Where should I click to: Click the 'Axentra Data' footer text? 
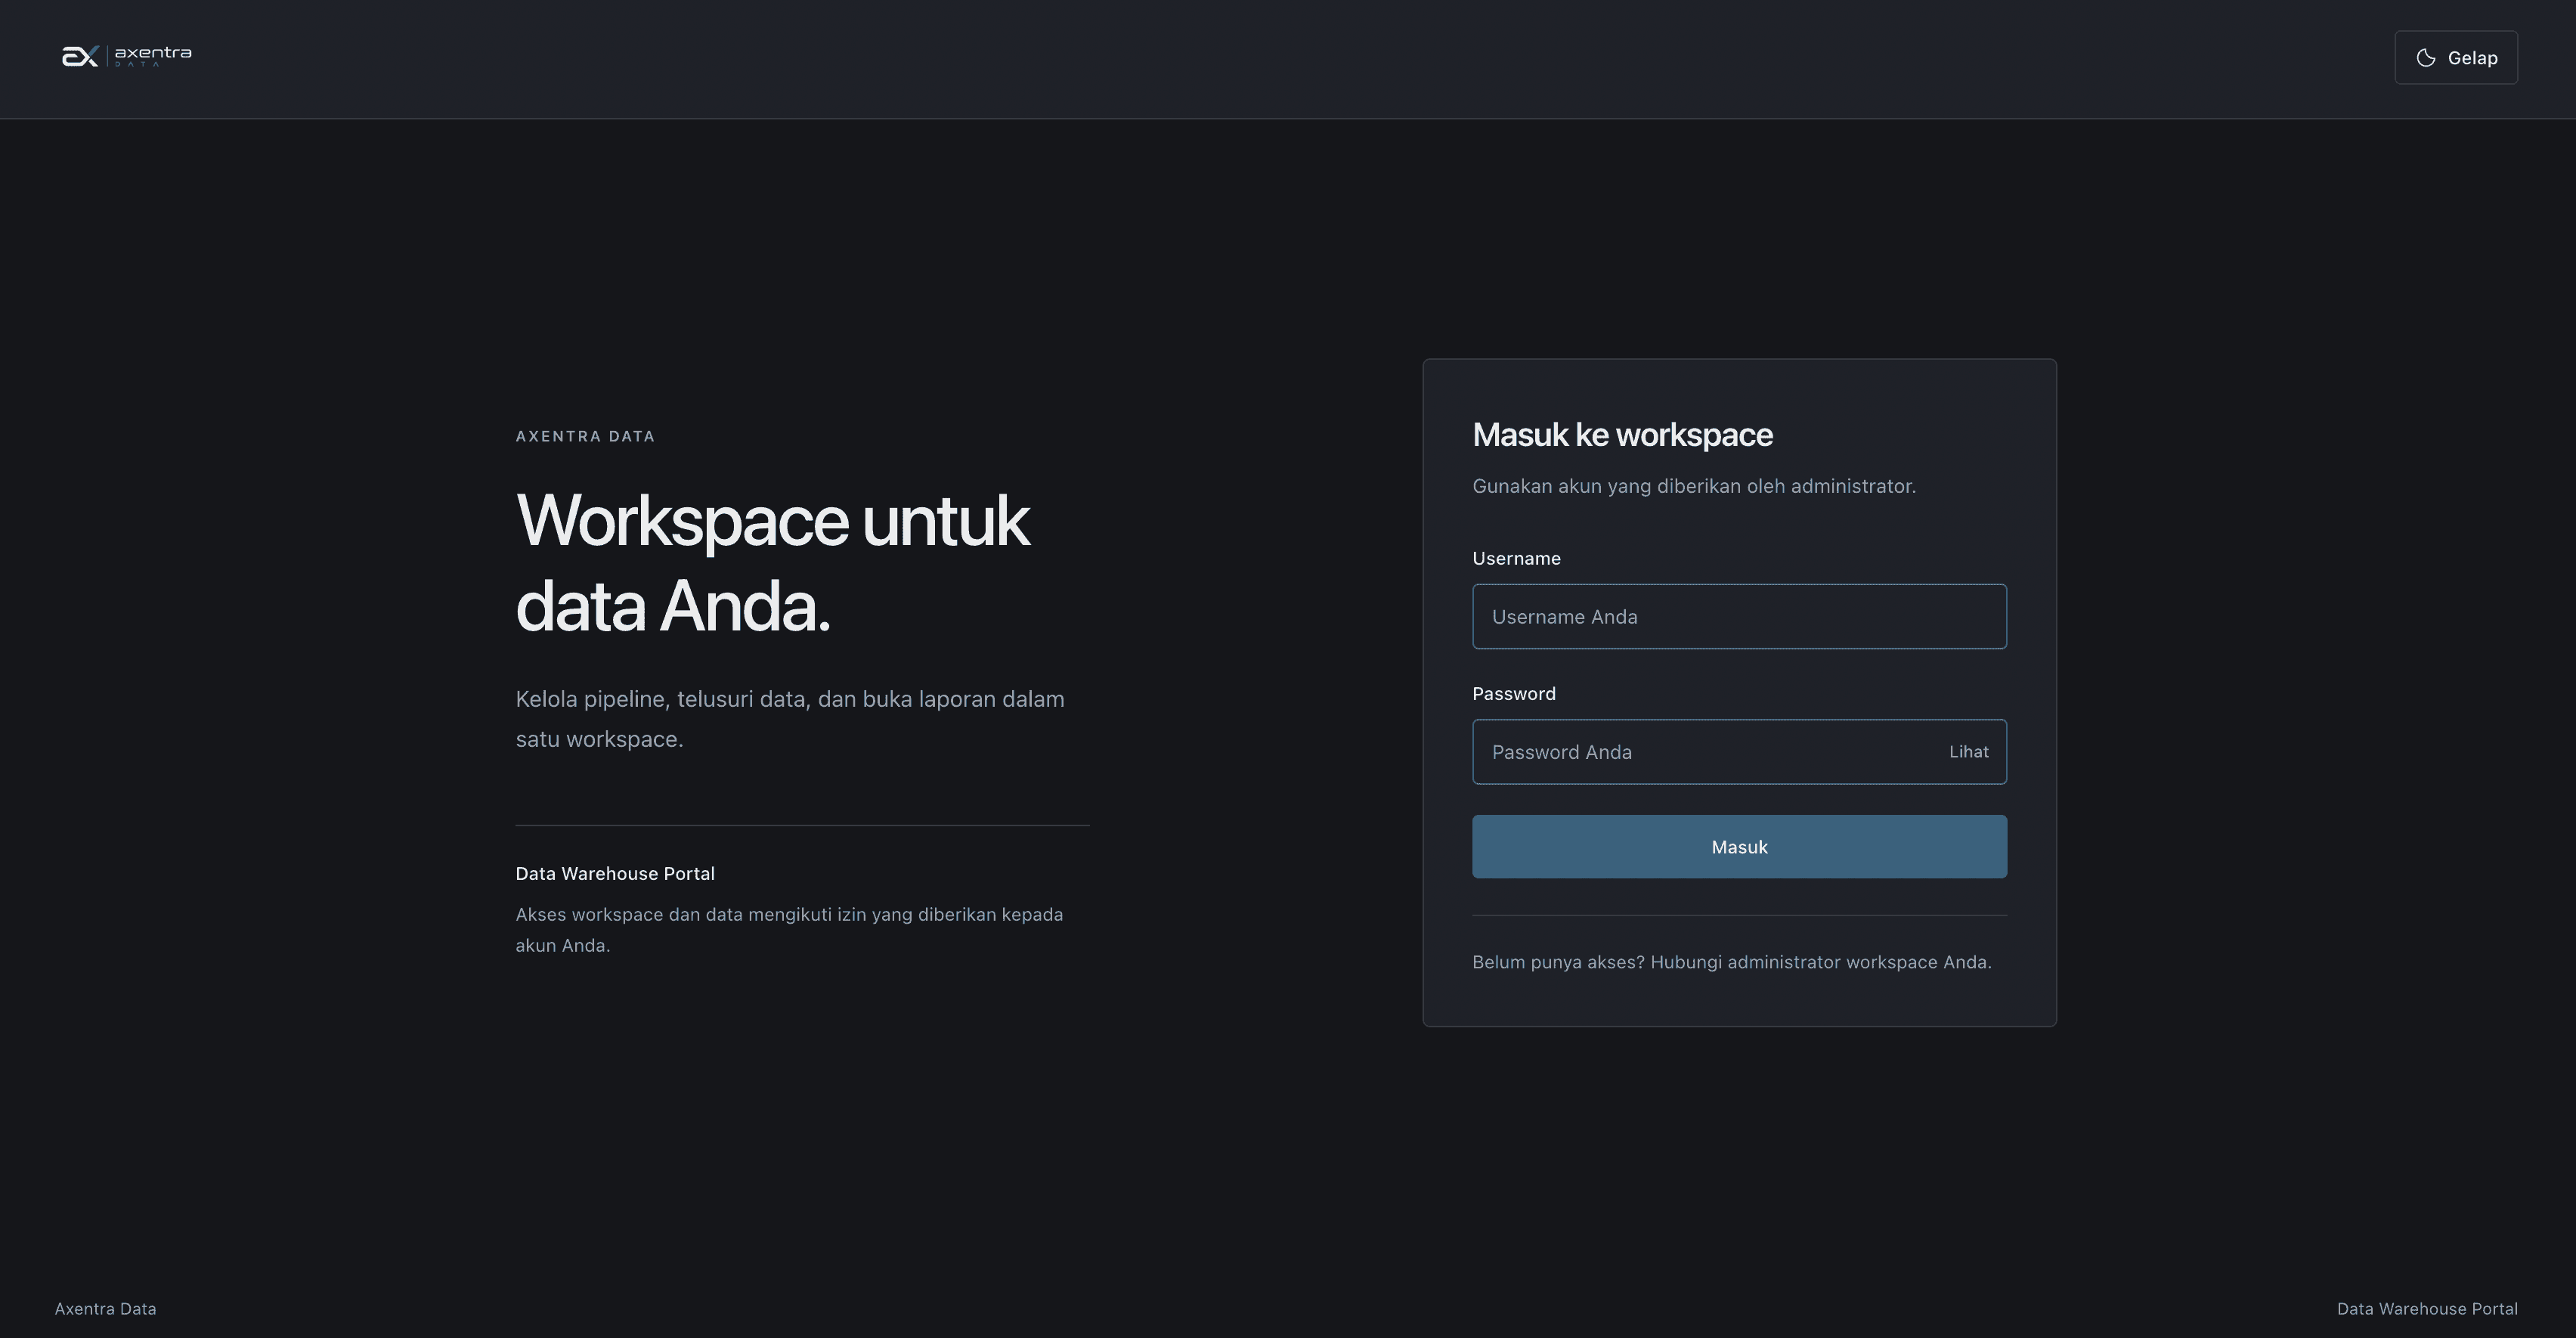(105, 1309)
